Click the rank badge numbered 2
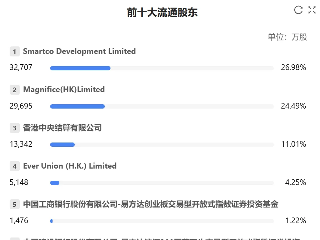 (14, 90)
